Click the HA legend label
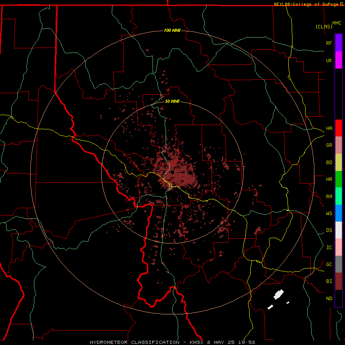This screenshot has width=345, height=345. [x=329, y=128]
